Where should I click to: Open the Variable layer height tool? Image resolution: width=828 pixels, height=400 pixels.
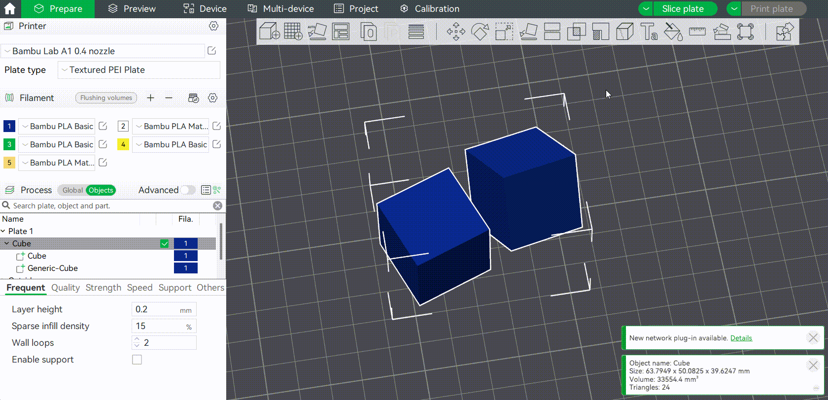(416, 32)
